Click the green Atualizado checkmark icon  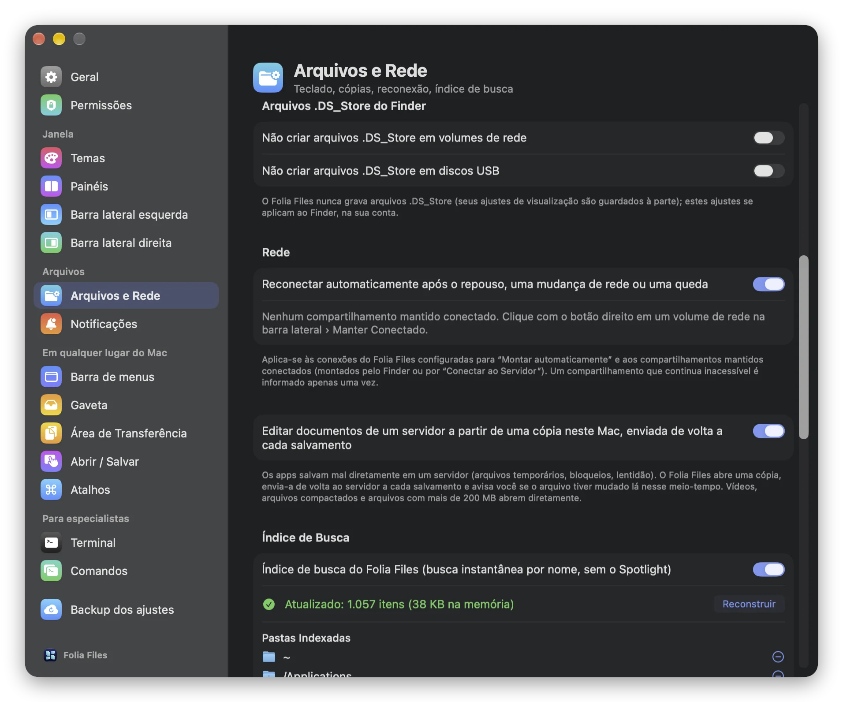pyautogui.click(x=269, y=605)
